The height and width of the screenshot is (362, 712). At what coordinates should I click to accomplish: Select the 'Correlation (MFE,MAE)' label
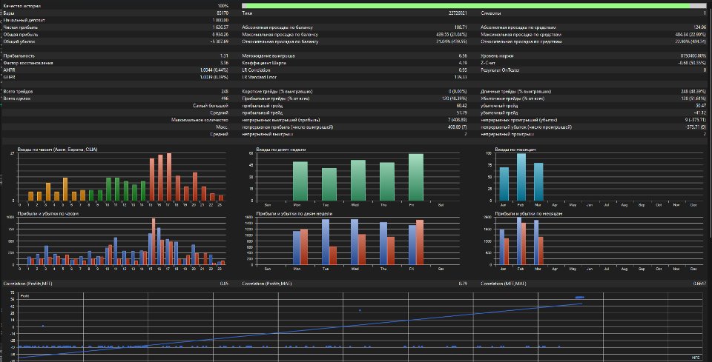503,284
